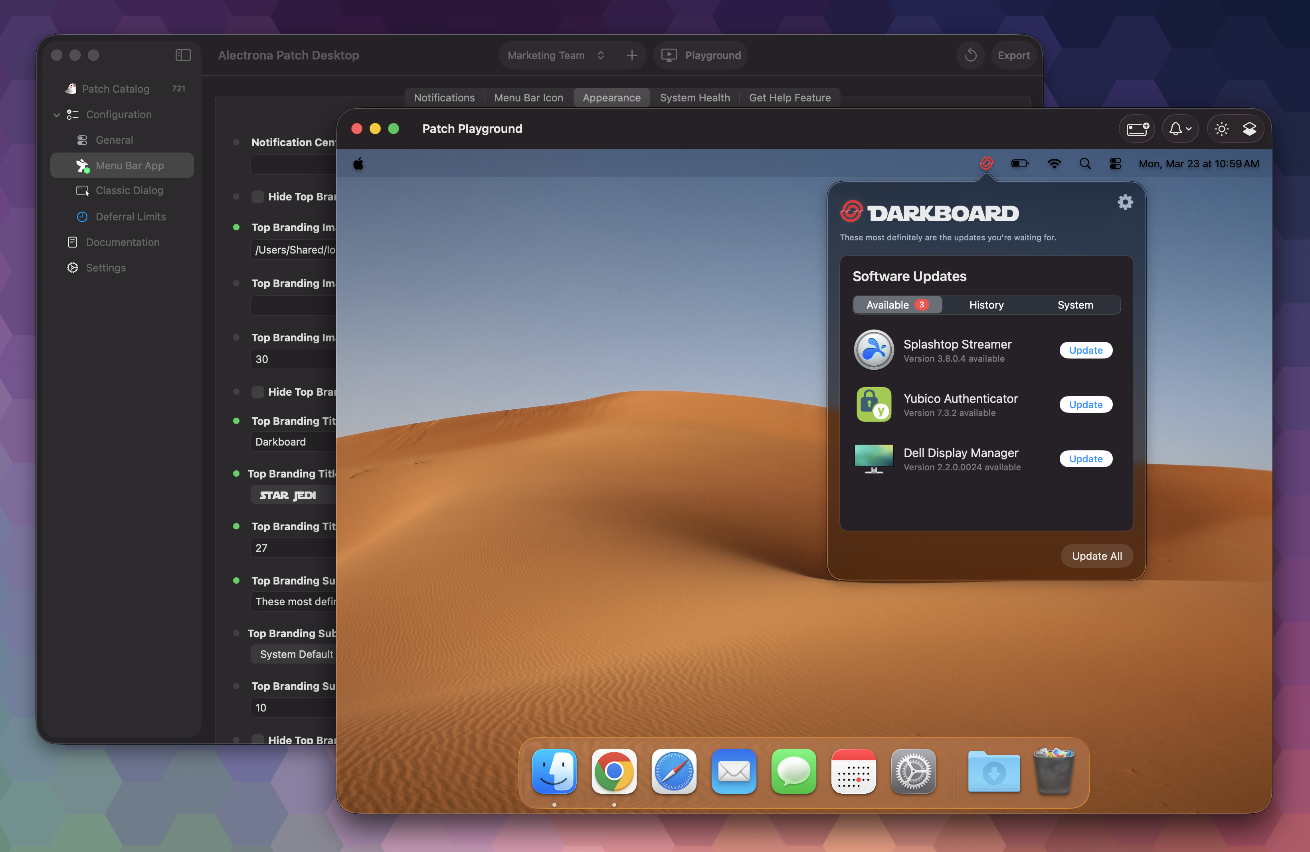
Task: Select the Appearance tab
Action: (611, 97)
